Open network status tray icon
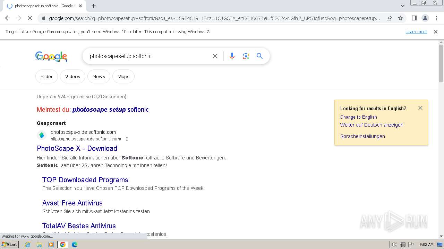 pyautogui.click(x=403, y=245)
